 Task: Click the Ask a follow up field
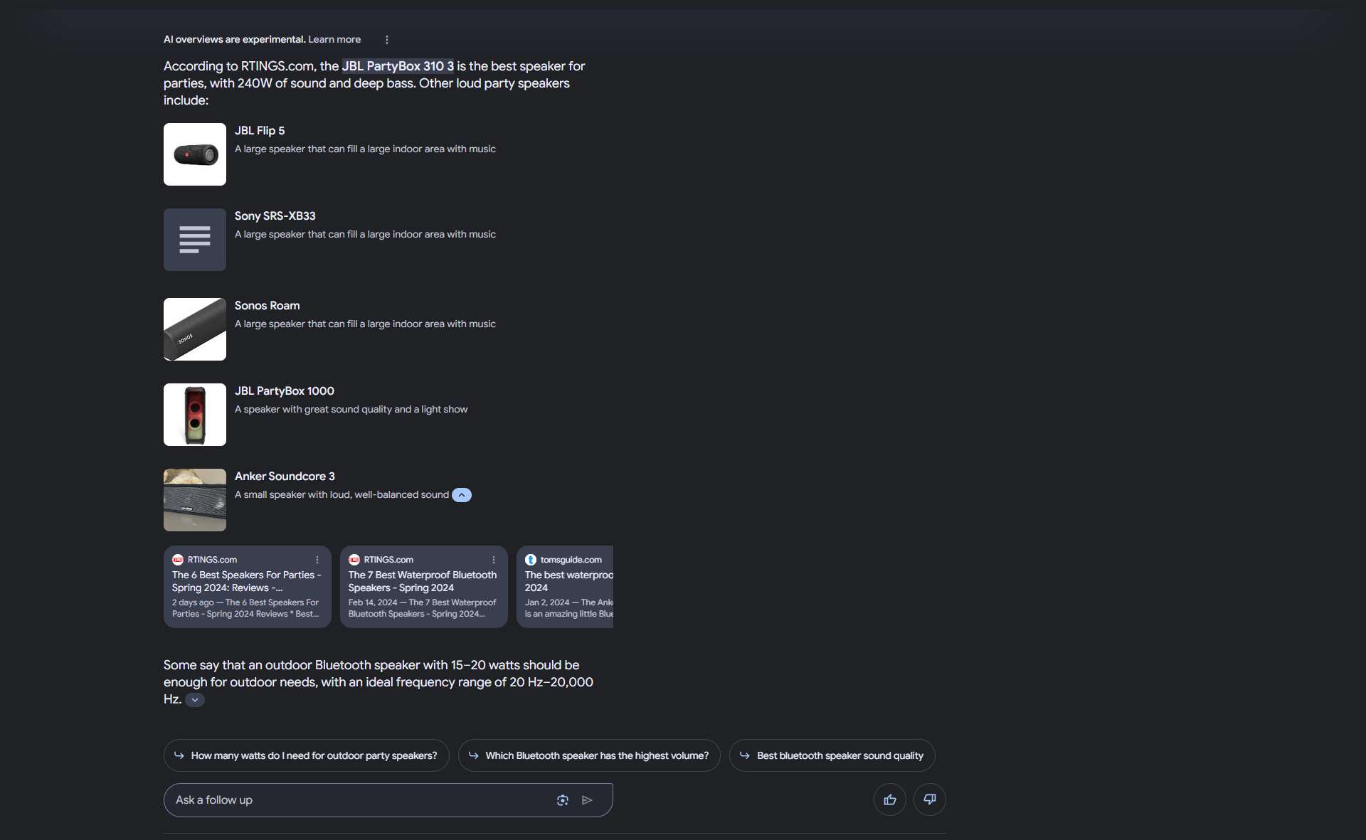point(359,800)
